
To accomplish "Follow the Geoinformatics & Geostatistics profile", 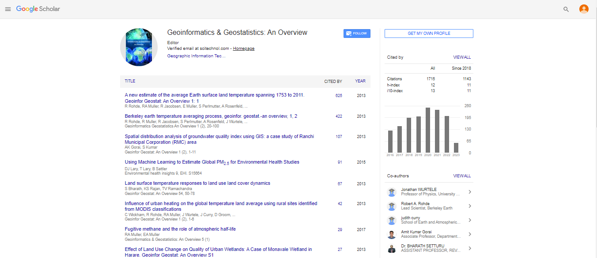I will pos(357,34).
